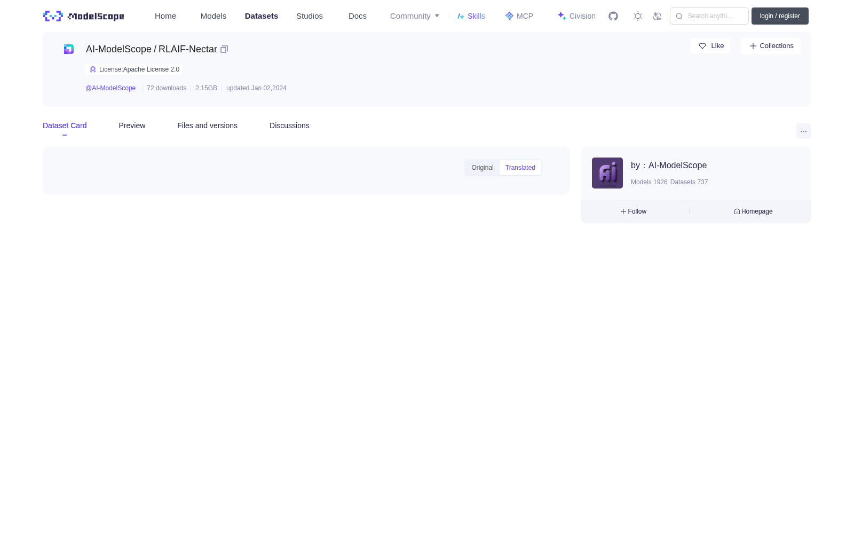Switch to Translated text view
Screen dimensions: 854x534
520,168
